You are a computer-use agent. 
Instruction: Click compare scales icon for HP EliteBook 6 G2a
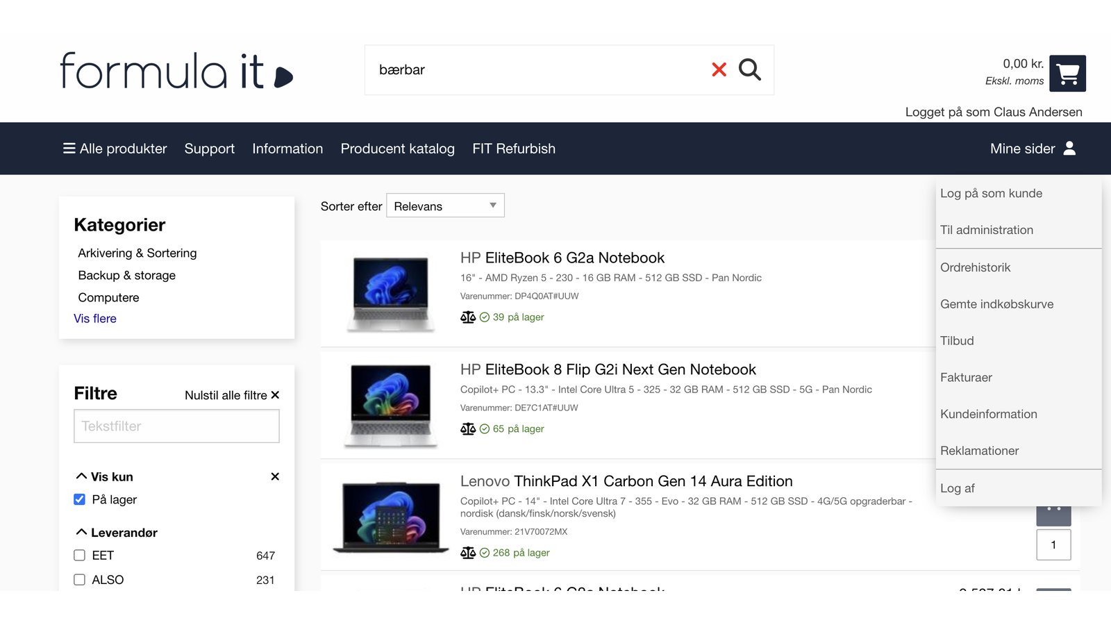[x=468, y=317]
